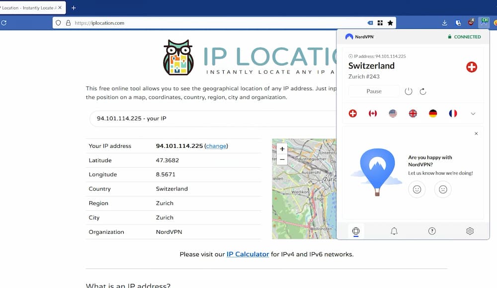Select United States flag in quick connect row
Image resolution: width=497 pixels, height=288 pixels.
coord(393,114)
